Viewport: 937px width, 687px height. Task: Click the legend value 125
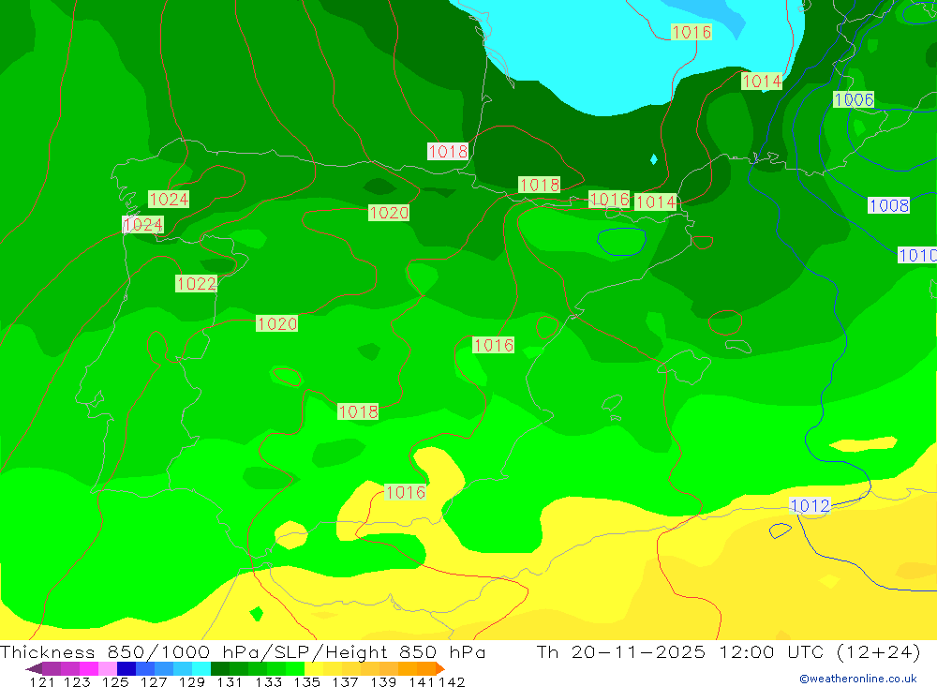pos(115,681)
